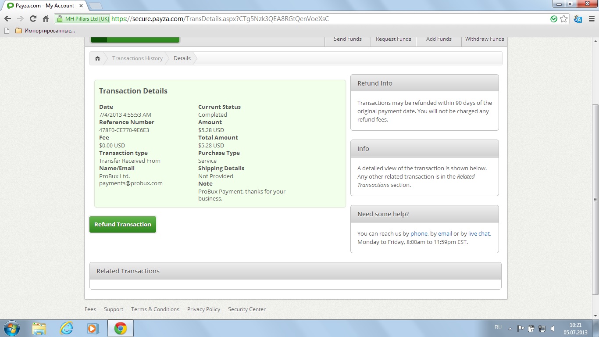599x337 pixels.
Task: Open the Support footer link
Action: [114, 309]
